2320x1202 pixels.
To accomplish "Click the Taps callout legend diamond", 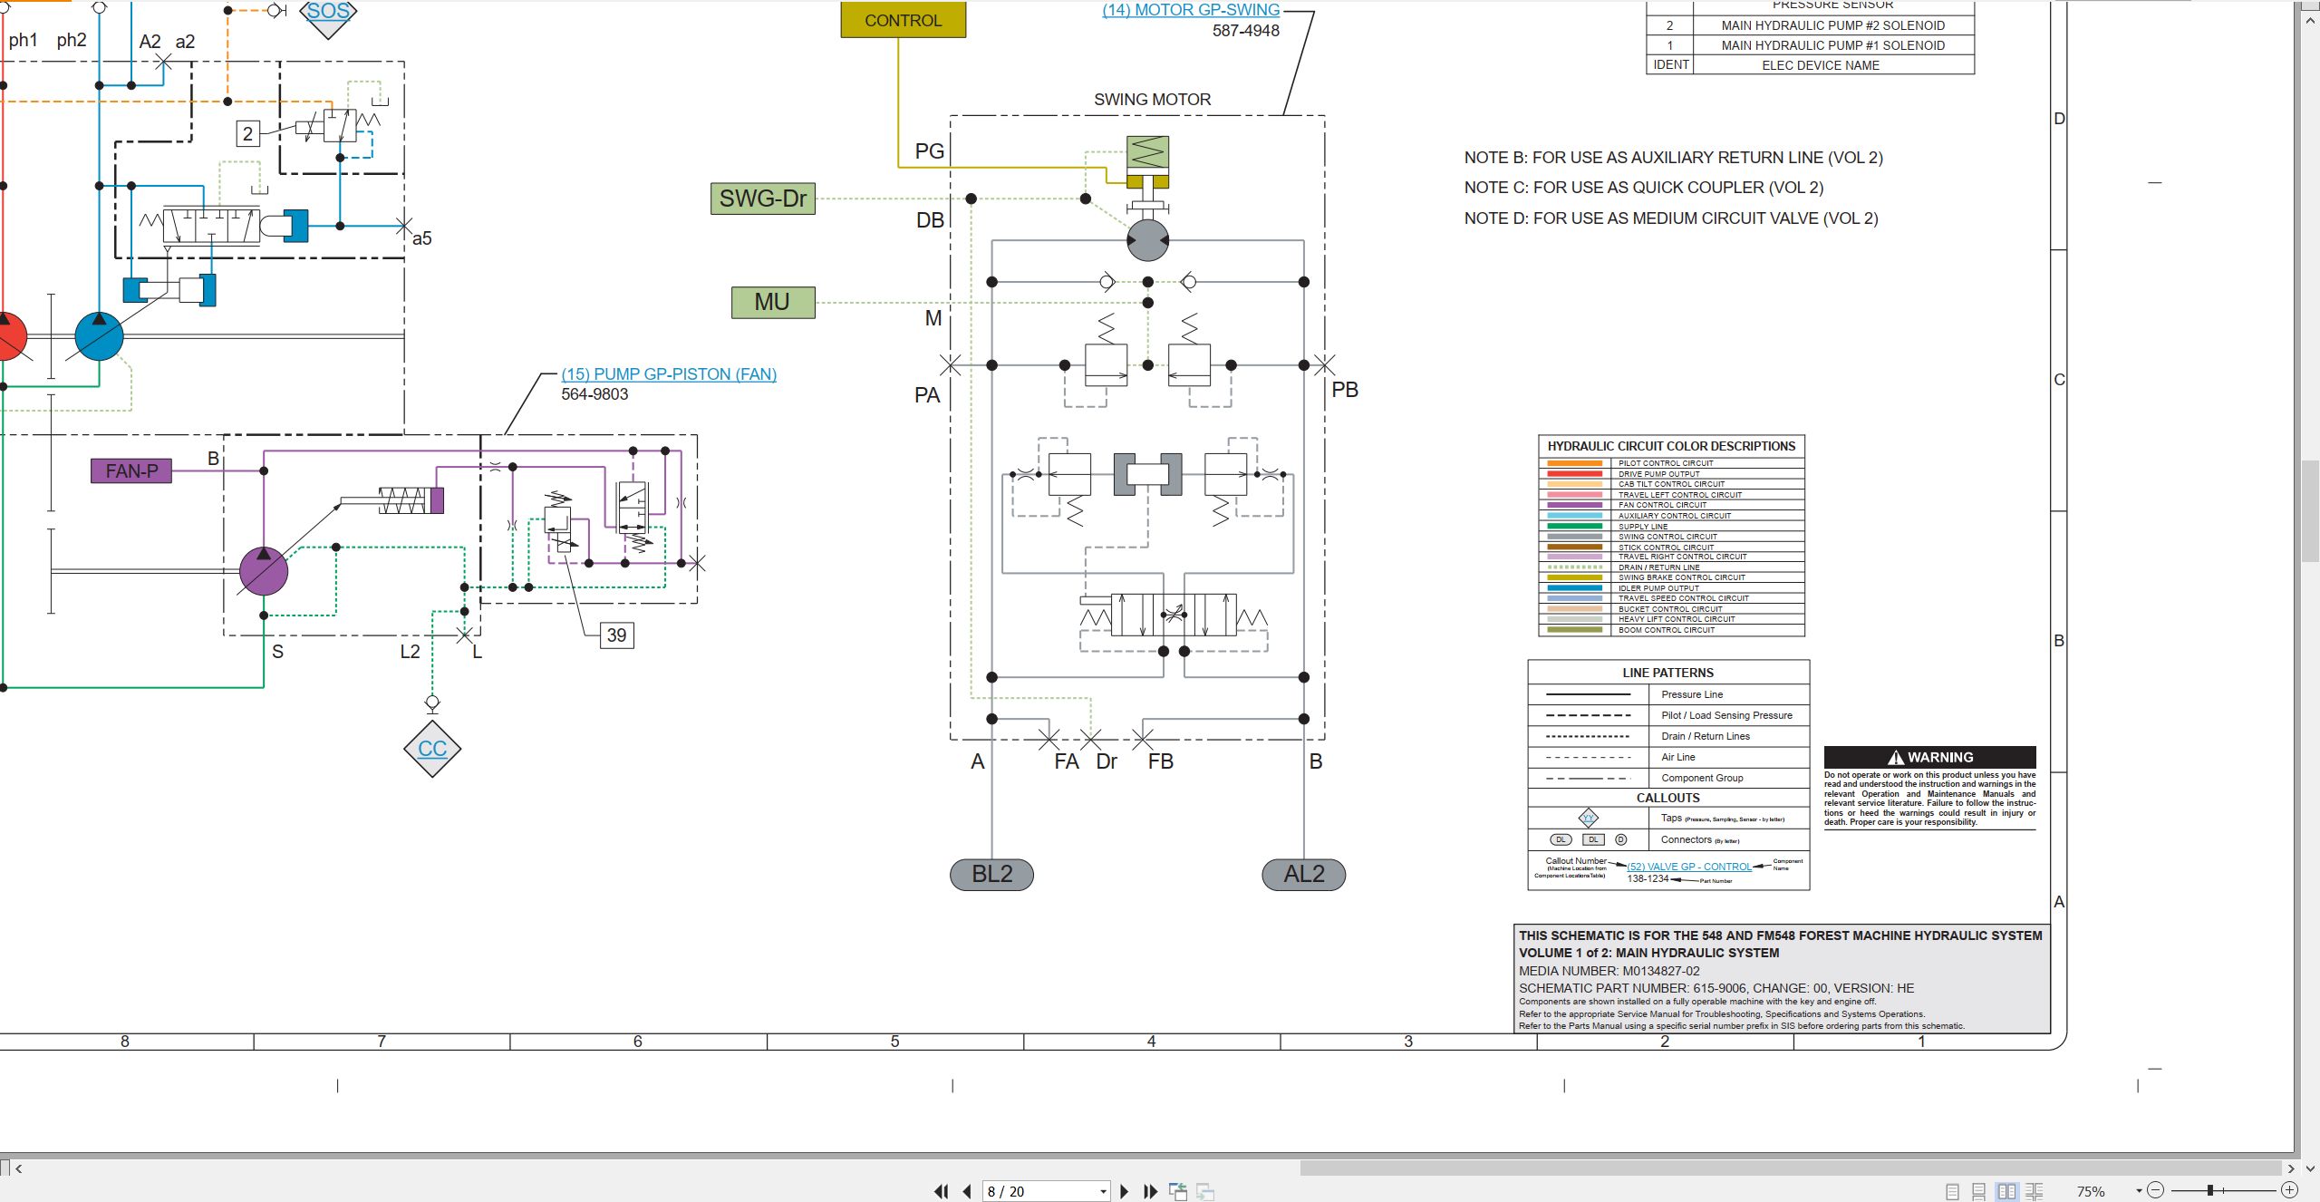I will pos(1589,818).
